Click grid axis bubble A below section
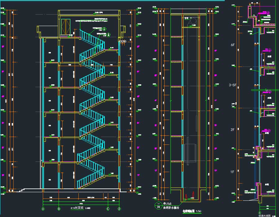Screen dimensions: 279x217 pos(43,209)
